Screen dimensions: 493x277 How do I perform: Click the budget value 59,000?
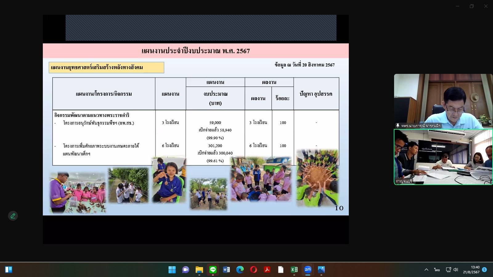(215, 122)
